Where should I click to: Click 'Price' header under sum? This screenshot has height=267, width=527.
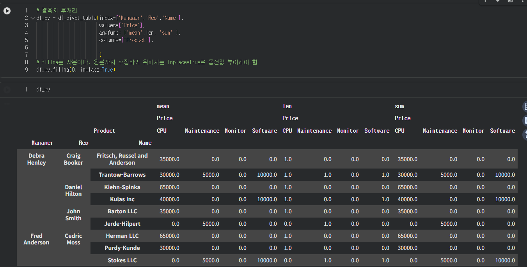(403, 118)
